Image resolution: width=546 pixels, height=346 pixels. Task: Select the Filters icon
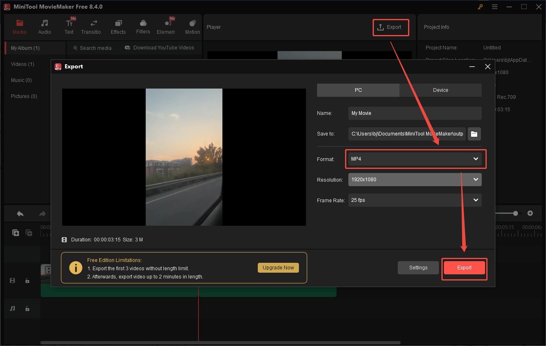tap(143, 26)
